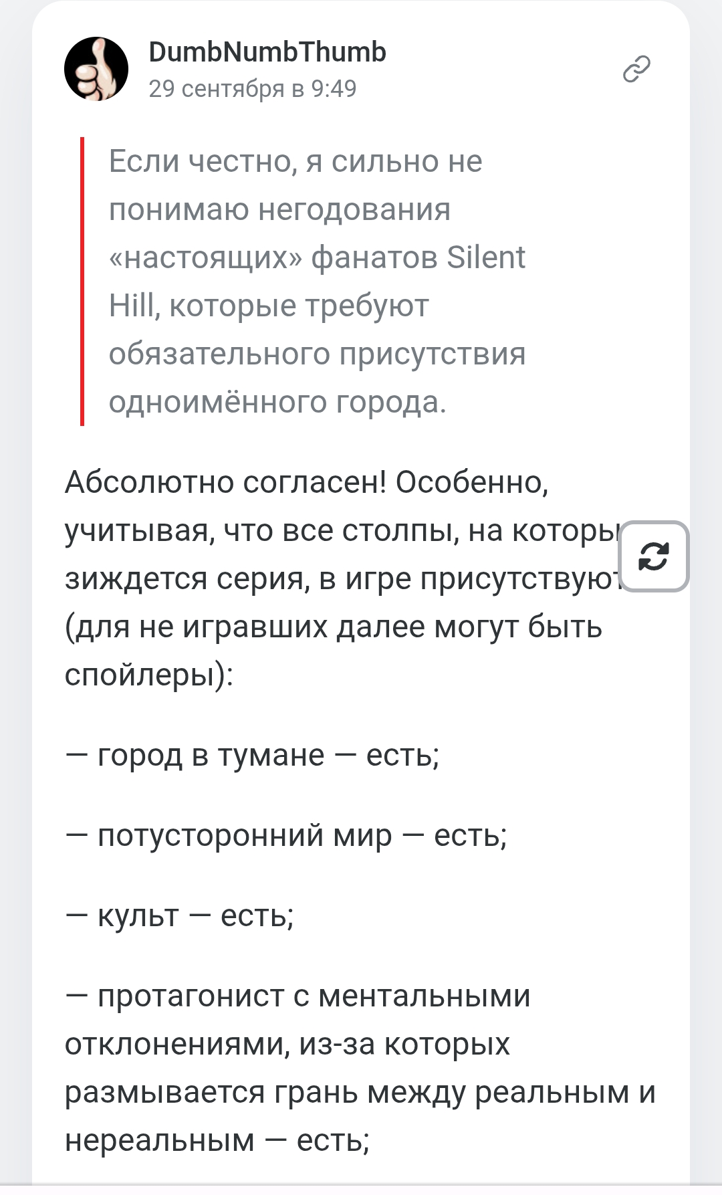Click the text "Абсолютно согласен!"

225,482
